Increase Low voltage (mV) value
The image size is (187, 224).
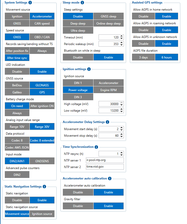pyautogui.click(x=122, y=109)
